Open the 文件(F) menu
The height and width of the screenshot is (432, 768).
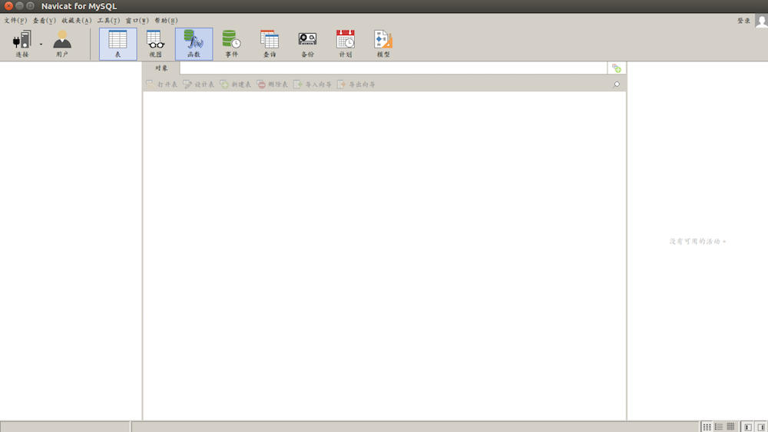coord(15,21)
